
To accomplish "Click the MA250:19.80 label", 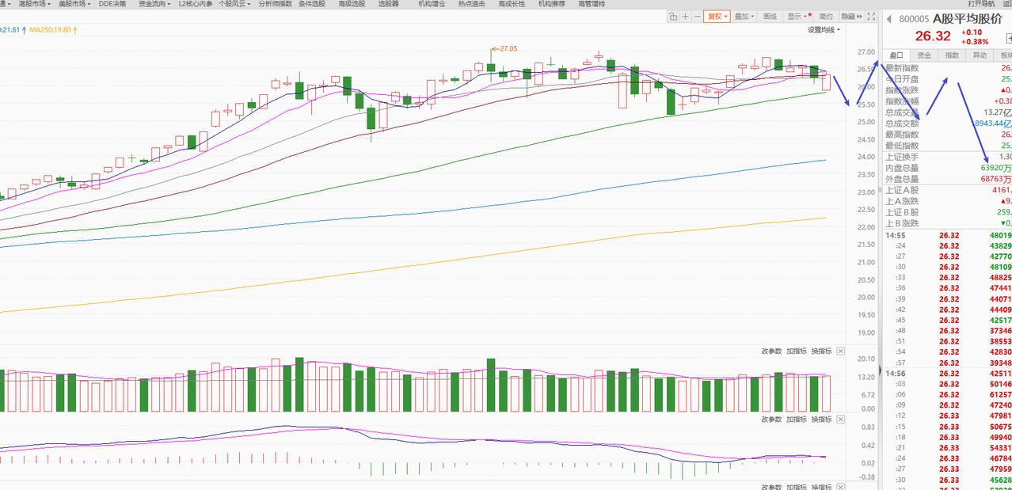I will click(52, 30).
